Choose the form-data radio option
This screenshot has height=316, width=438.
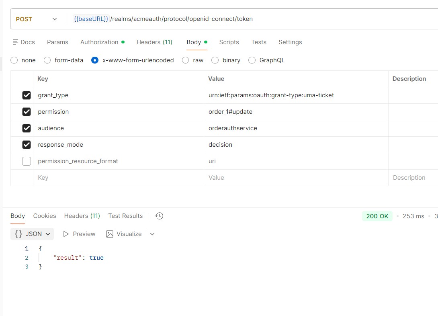pos(47,60)
